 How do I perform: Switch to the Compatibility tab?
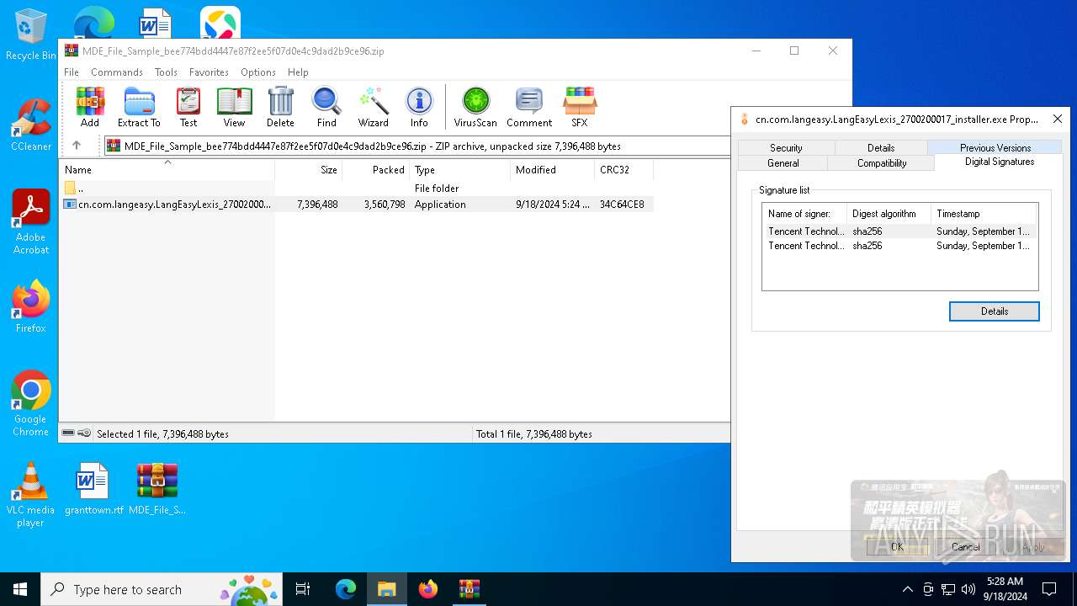(882, 163)
